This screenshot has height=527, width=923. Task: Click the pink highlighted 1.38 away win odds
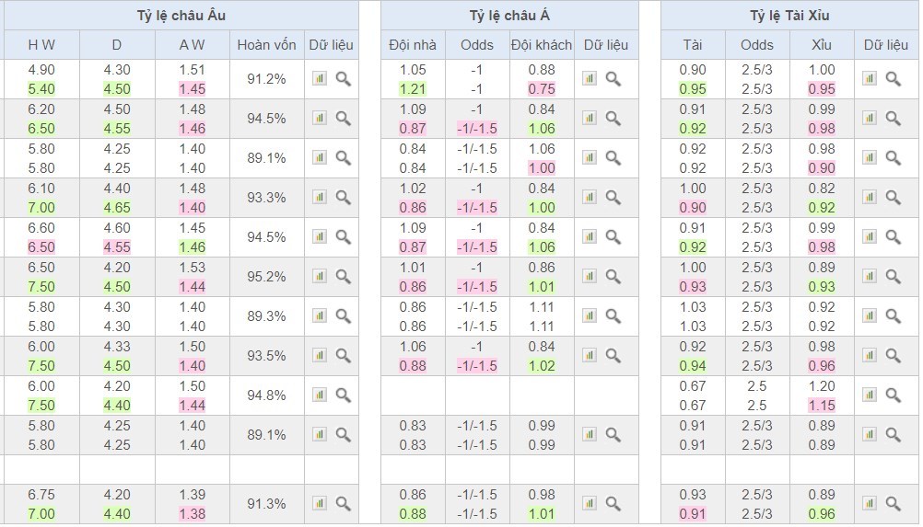(x=192, y=514)
